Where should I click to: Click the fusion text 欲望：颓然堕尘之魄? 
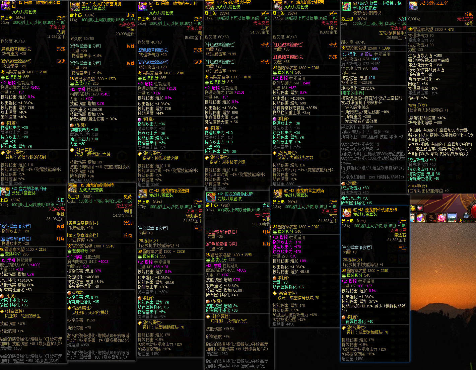tap(93, 155)
